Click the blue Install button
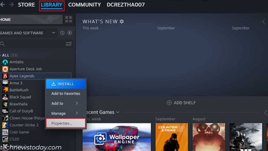 [x=66, y=84]
